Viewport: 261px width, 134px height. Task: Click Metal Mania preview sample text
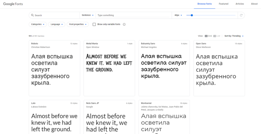click(x=109, y=63)
